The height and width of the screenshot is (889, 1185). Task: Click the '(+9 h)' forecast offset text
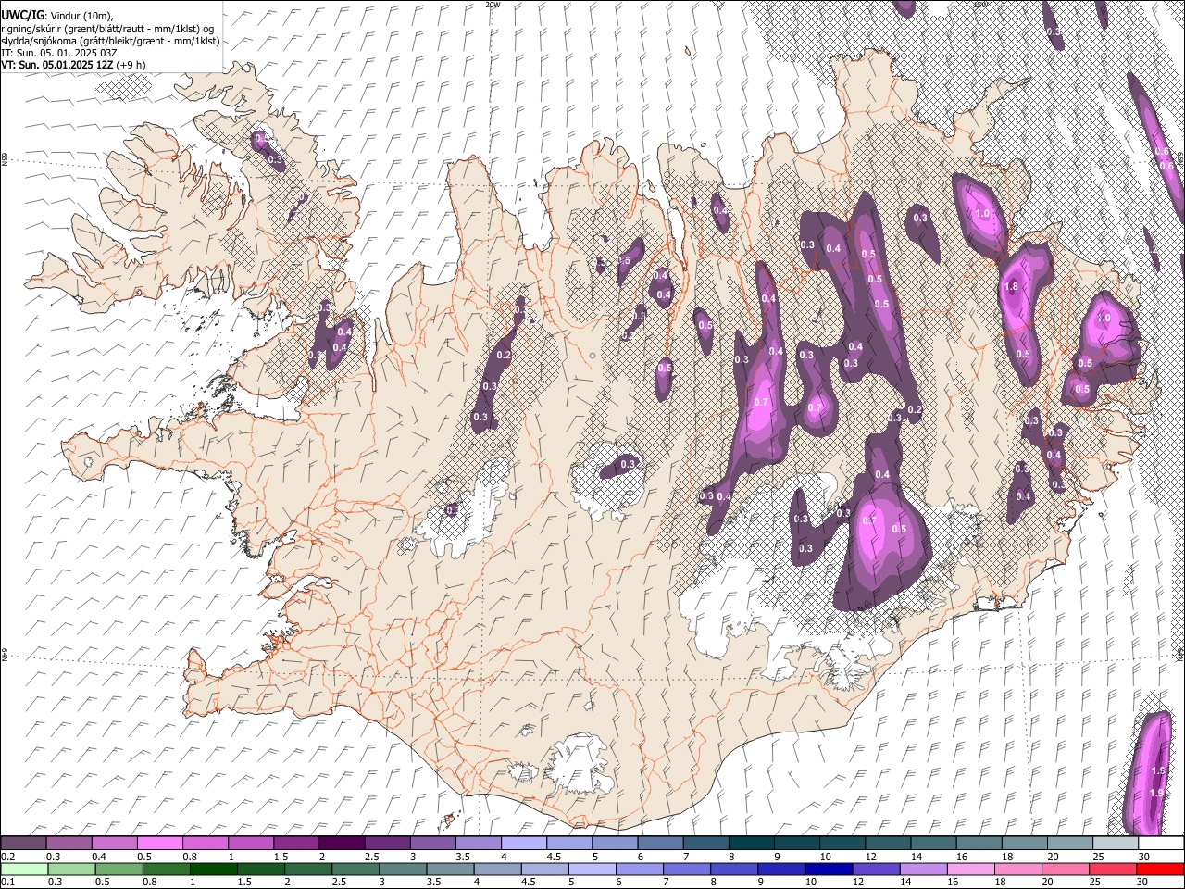pos(131,65)
